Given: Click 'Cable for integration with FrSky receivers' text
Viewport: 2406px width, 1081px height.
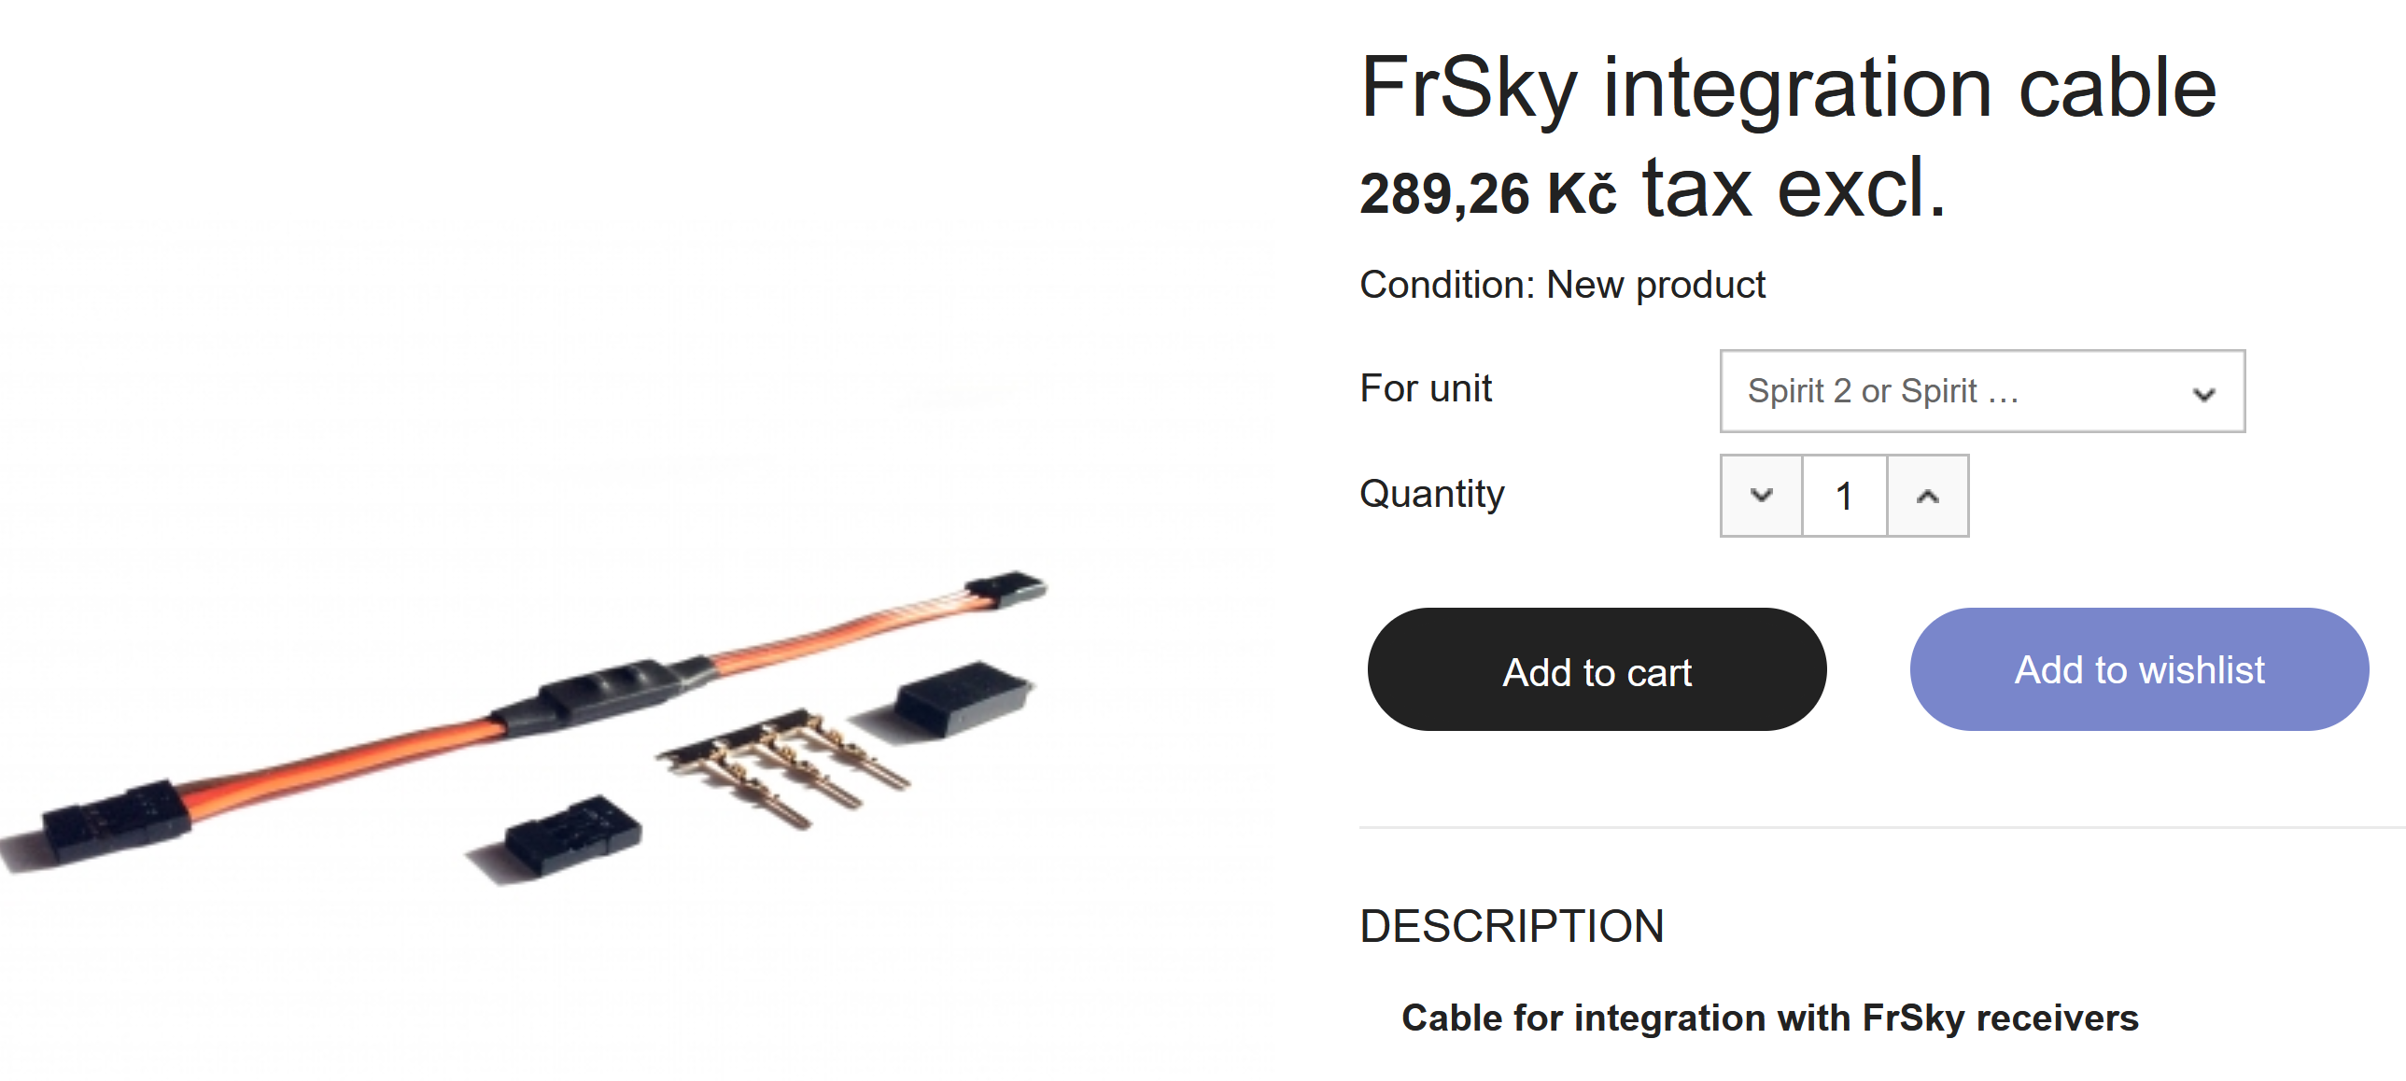Looking at the screenshot, I should [1769, 1018].
